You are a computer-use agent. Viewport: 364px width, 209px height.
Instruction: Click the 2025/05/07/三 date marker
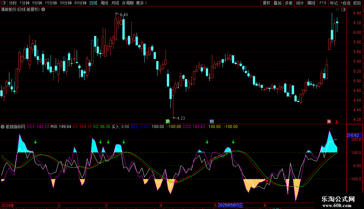(230, 205)
